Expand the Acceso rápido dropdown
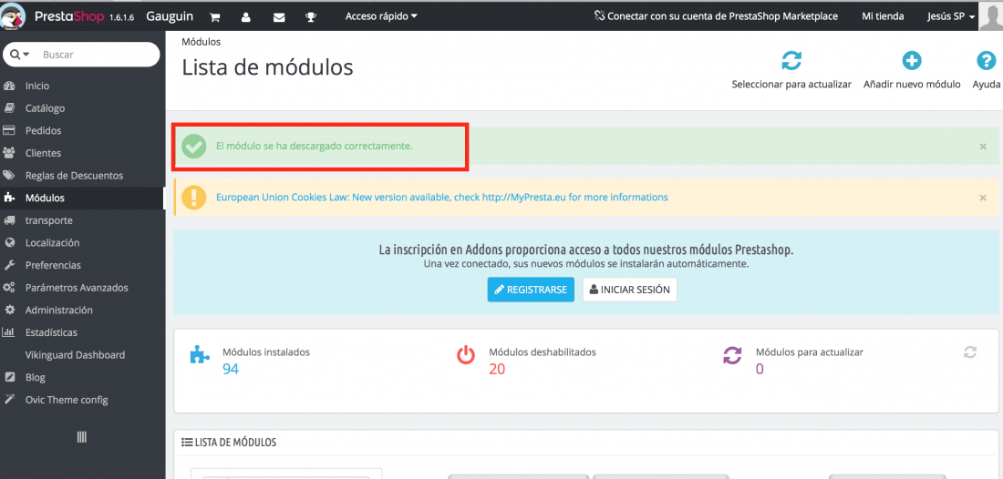Image resolution: width=1003 pixels, height=479 pixels. [x=381, y=16]
